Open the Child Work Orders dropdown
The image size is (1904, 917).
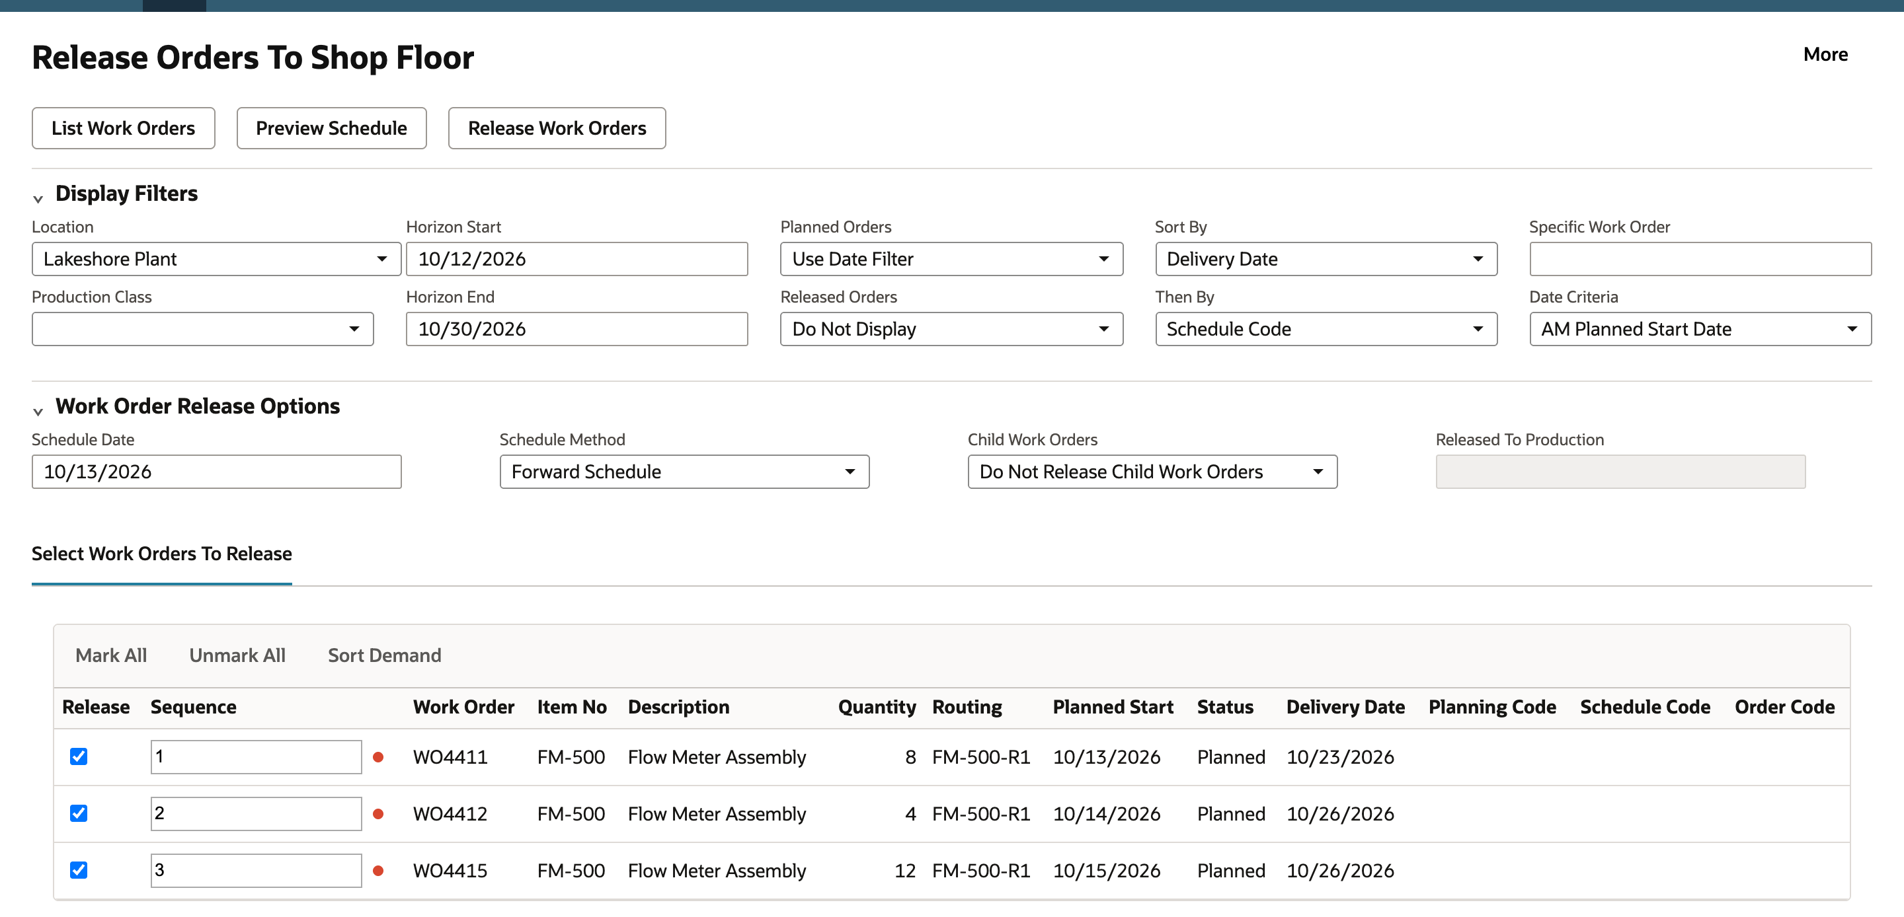pos(1152,472)
